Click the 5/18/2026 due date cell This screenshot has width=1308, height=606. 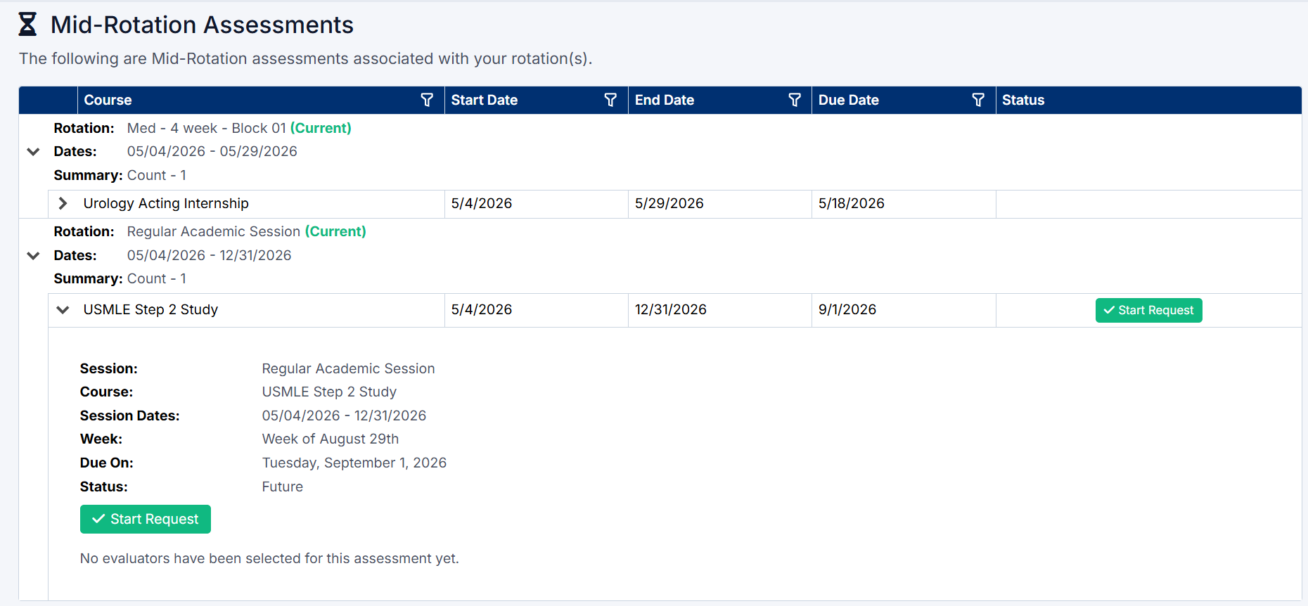point(904,204)
